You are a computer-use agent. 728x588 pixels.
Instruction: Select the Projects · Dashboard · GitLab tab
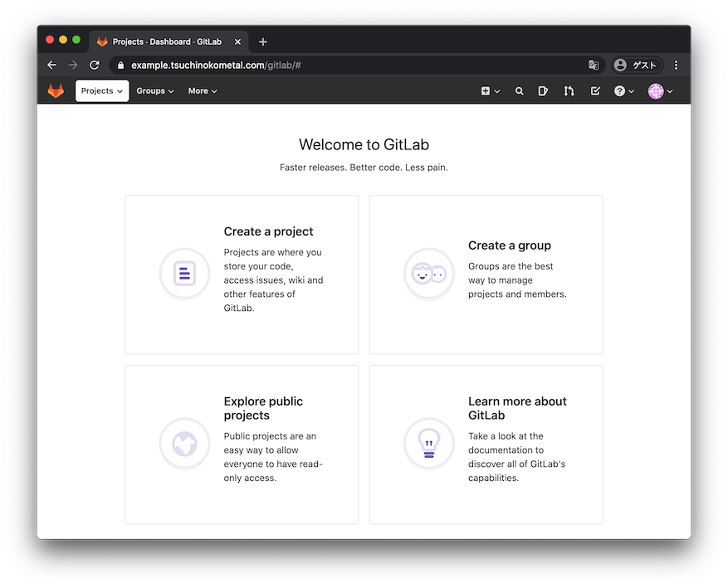[x=169, y=41]
